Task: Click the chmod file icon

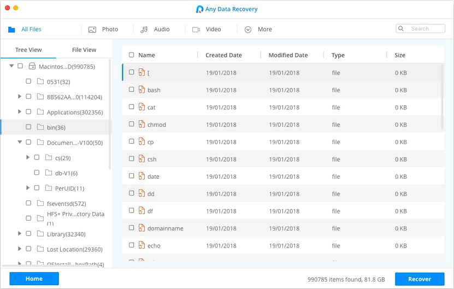Action: click(141, 124)
